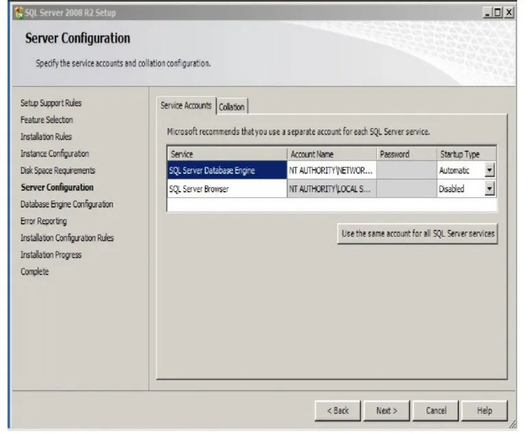
Task: Cancel the SQL Server setup
Action: click(x=436, y=411)
